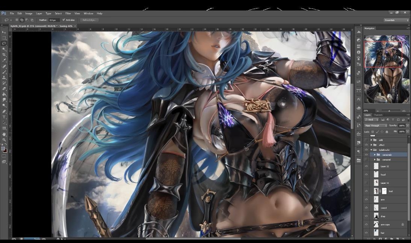Viewport: 411px width, 243px height.
Task: Select the Smudge tool
Action: point(4,100)
